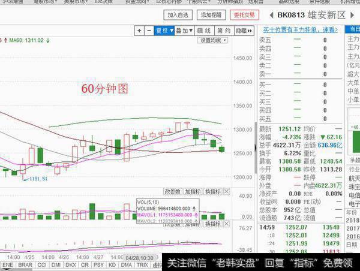Expand the 设置均线 dropdown
The image size is (360, 271).
coord(212,40)
